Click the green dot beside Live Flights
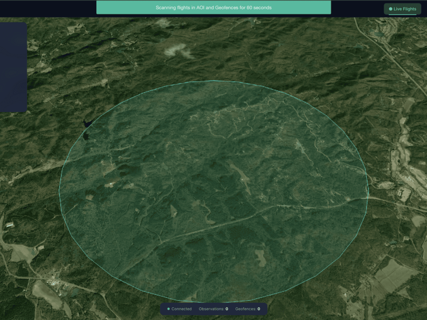 click(x=390, y=9)
